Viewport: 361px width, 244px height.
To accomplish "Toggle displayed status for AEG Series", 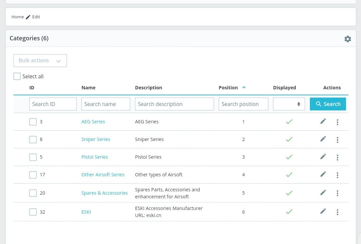I will click(x=289, y=122).
